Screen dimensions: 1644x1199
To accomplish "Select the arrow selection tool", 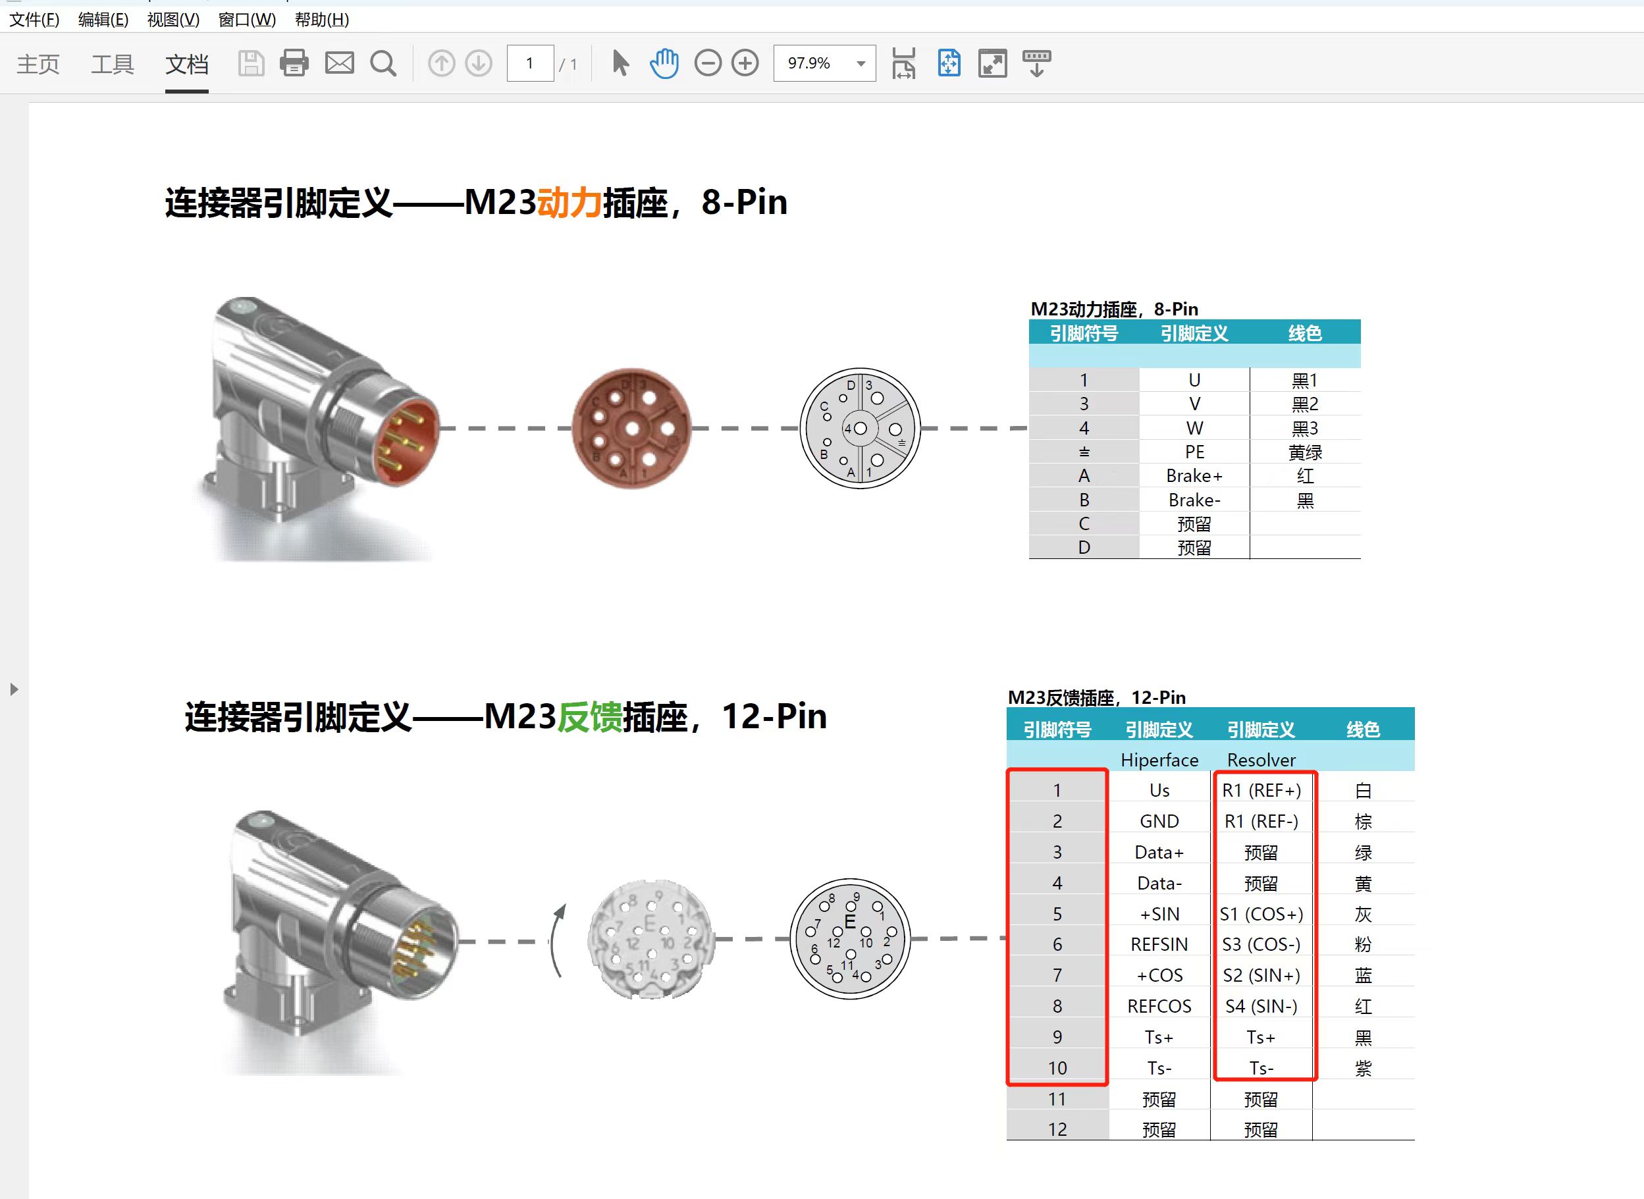I will pos(620,63).
